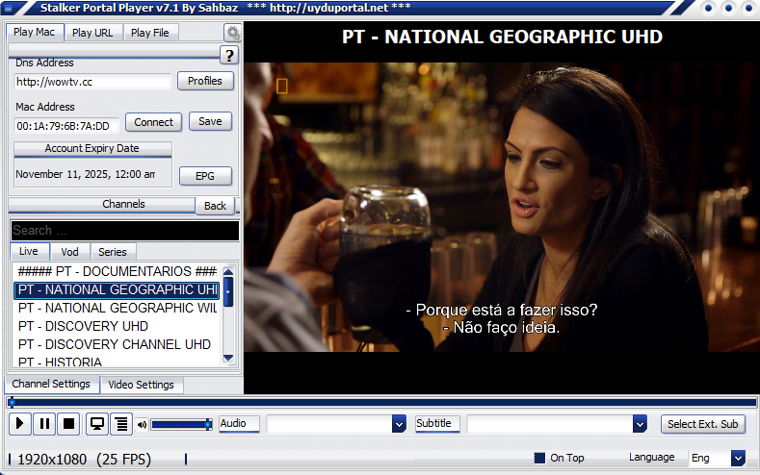Select PT - NATIONAL GEOGRAPHIC WILD channel
The height and width of the screenshot is (475, 760).
118,308
